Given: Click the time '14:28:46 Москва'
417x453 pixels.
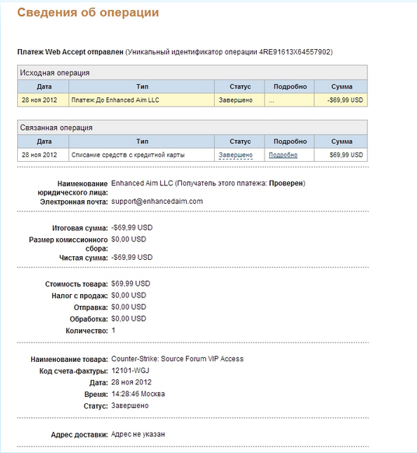Looking at the screenshot, I should pos(138,394).
